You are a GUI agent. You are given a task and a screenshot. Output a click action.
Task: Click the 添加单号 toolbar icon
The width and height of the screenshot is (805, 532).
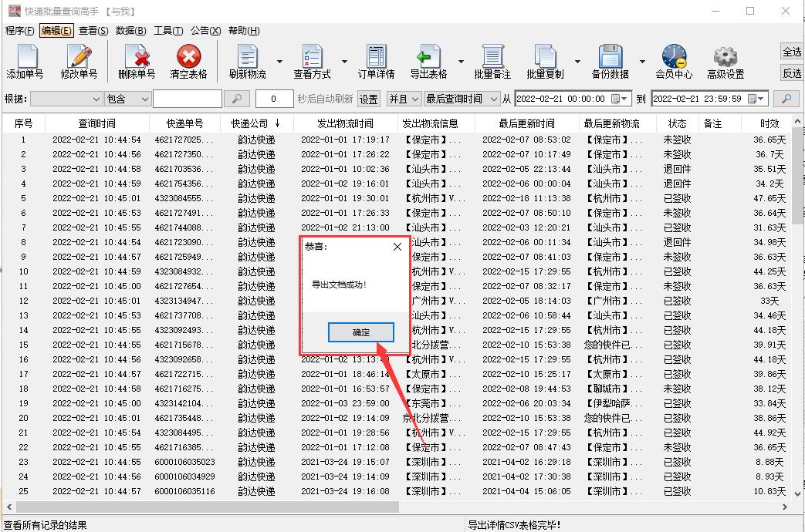pos(25,61)
